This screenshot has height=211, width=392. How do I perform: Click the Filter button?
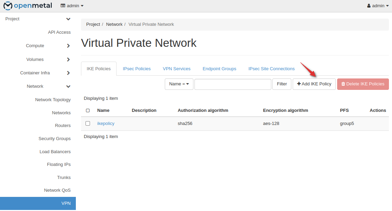tap(282, 84)
